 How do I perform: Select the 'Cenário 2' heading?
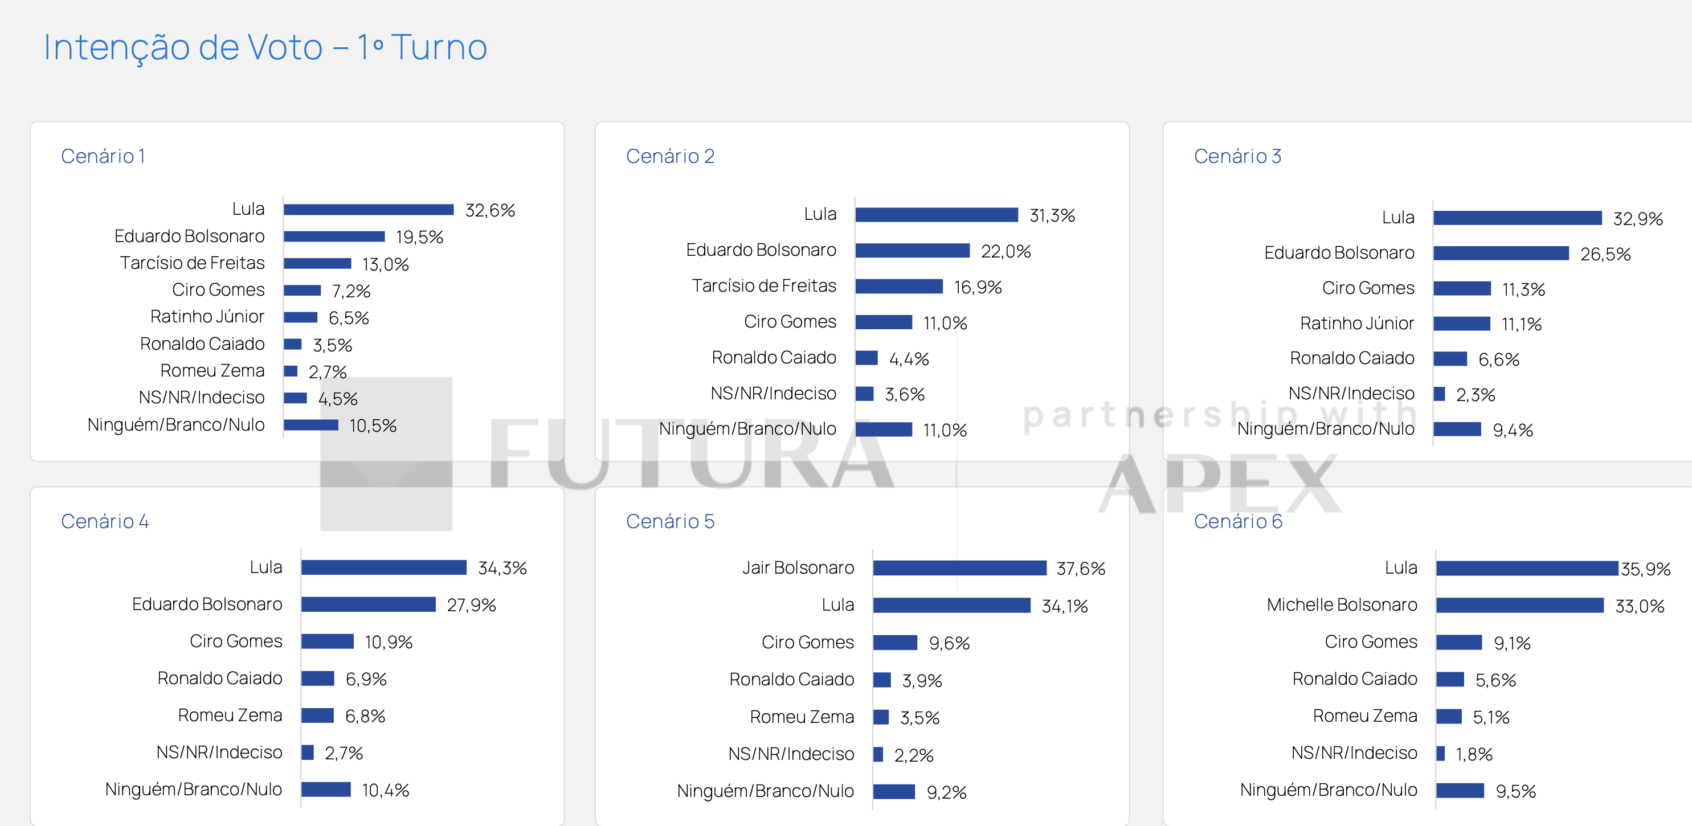(x=669, y=156)
